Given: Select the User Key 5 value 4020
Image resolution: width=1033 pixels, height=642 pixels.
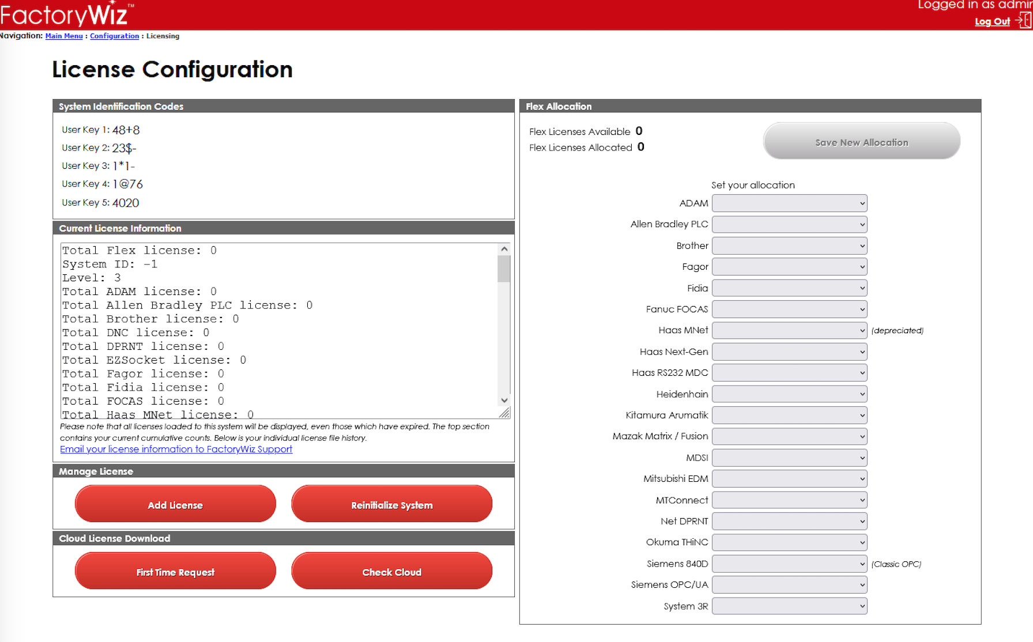Looking at the screenshot, I should click(126, 203).
